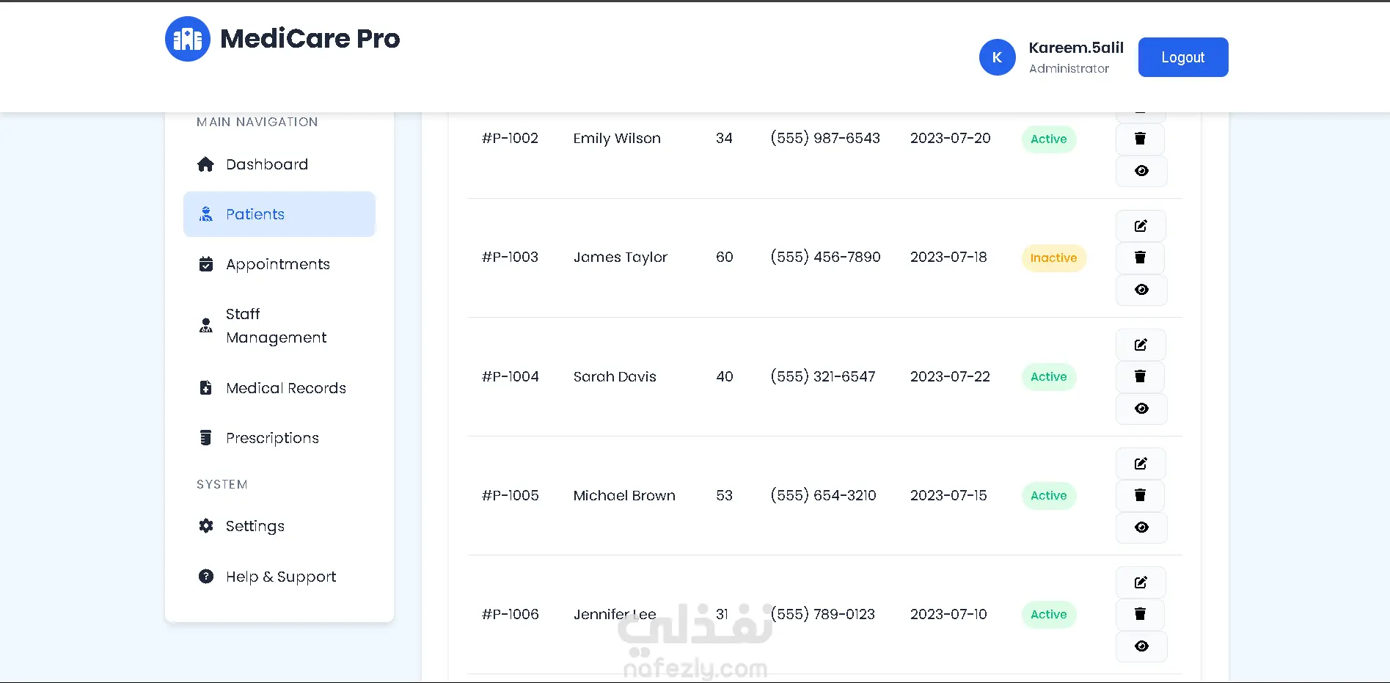The height and width of the screenshot is (683, 1390).
Task: Delete Sarah Davis's patient record
Action: [x=1141, y=376]
